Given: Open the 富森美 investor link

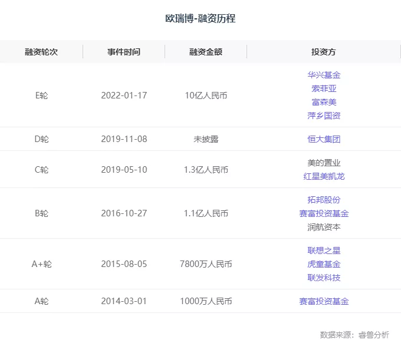Looking at the screenshot, I should [324, 102].
